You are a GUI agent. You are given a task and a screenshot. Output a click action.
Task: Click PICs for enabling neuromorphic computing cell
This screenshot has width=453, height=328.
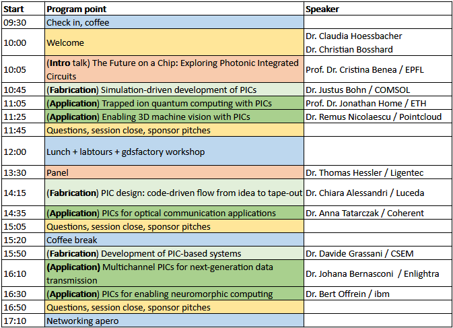pos(174,294)
